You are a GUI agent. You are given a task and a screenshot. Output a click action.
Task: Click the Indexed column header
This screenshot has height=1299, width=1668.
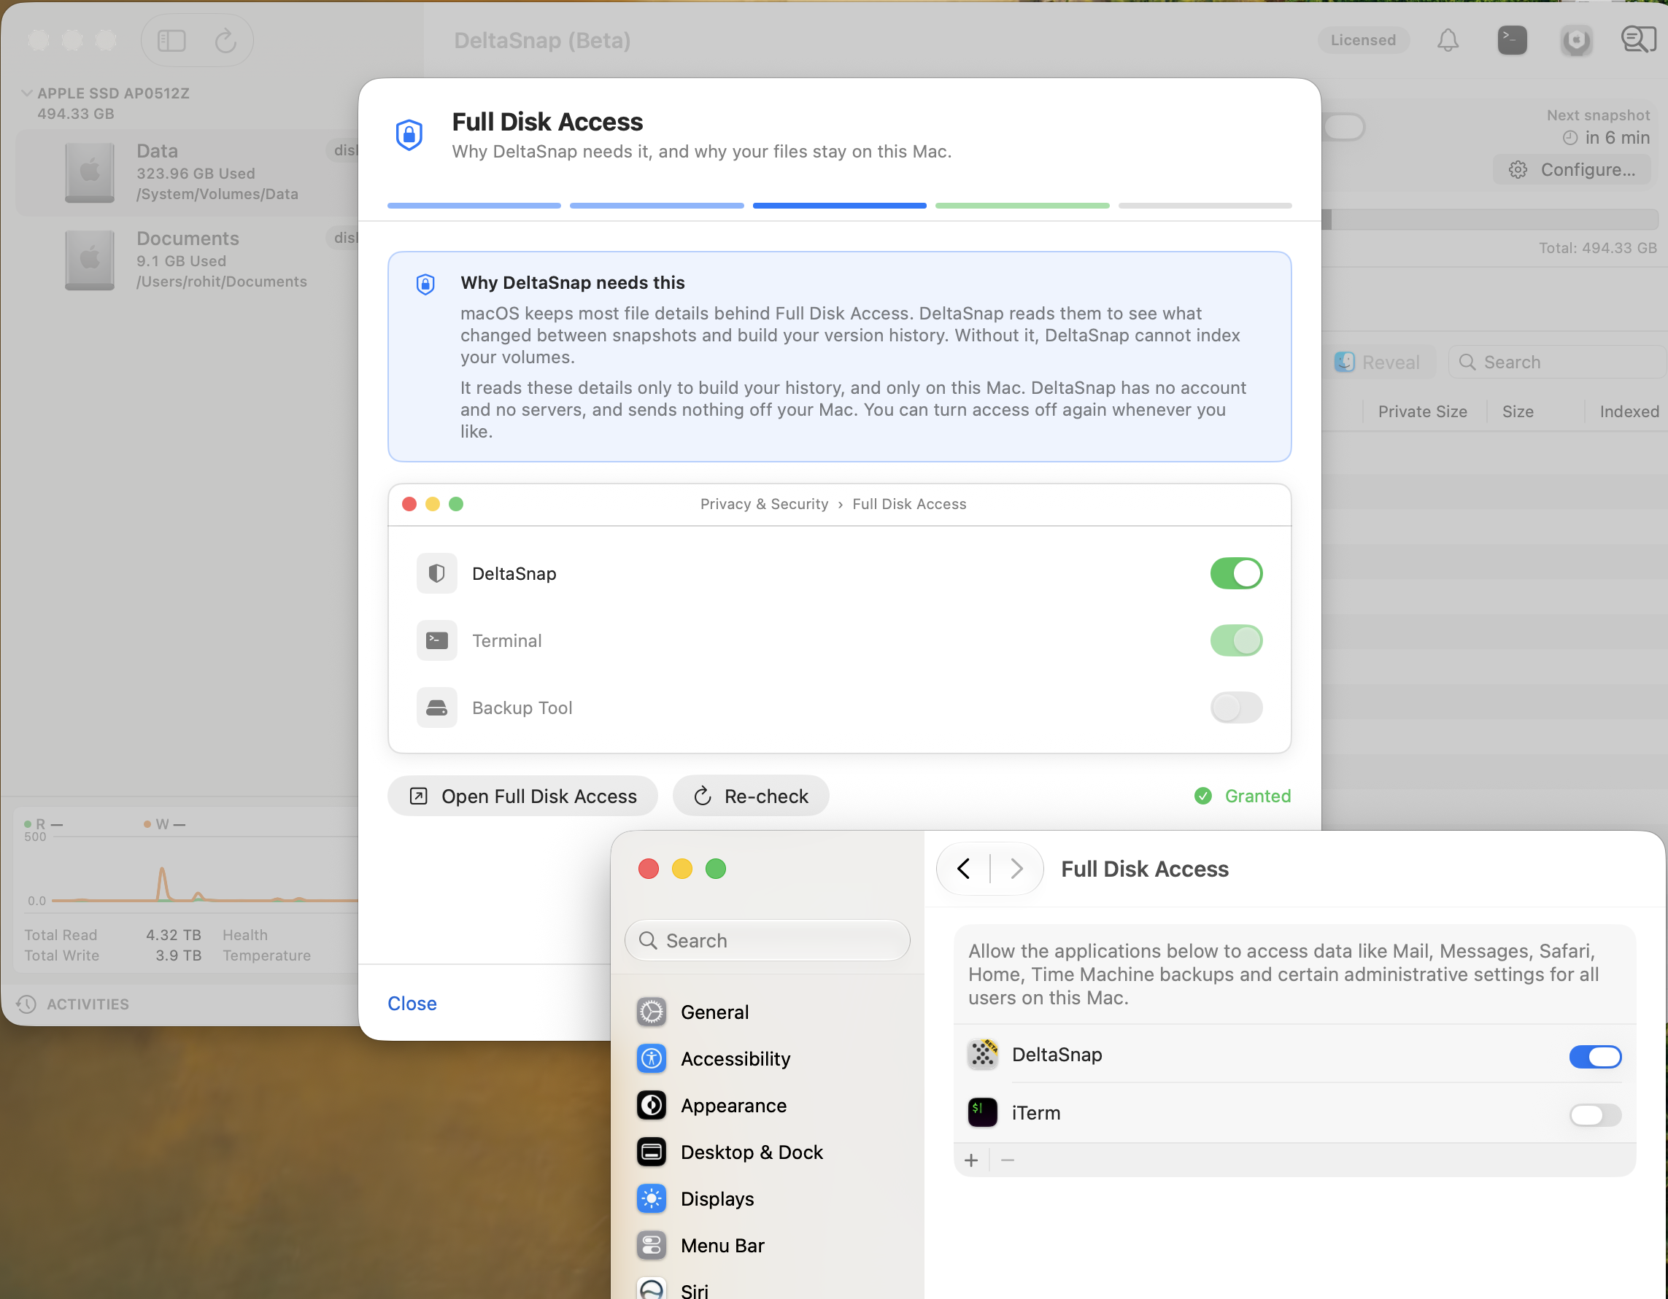pyautogui.click(x=1629, y=411)
